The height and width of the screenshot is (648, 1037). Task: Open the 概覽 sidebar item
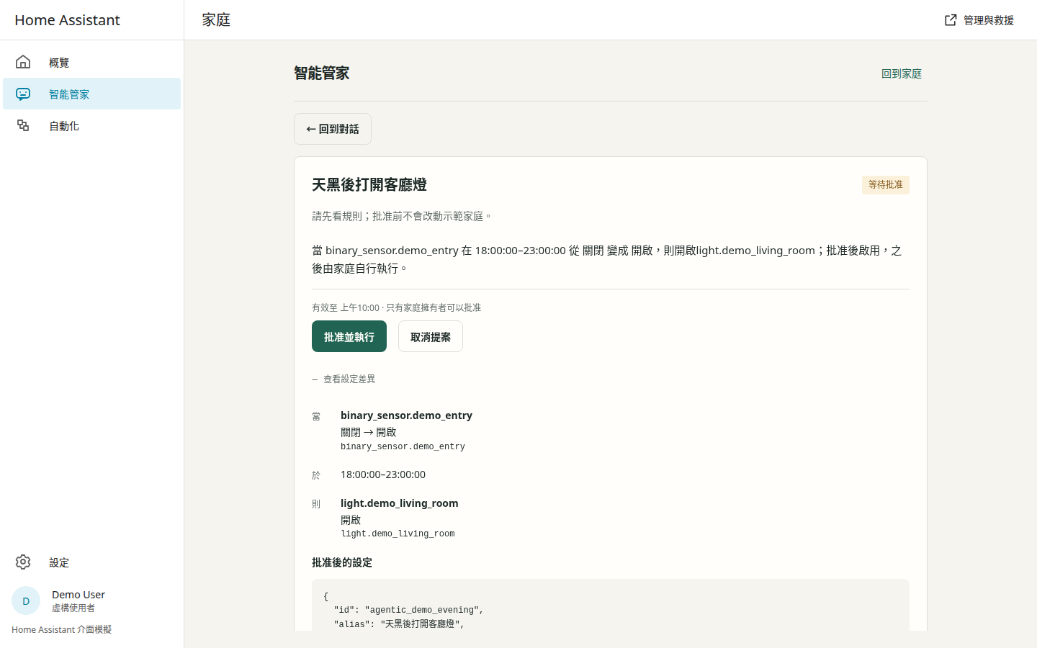pos(91,62)
